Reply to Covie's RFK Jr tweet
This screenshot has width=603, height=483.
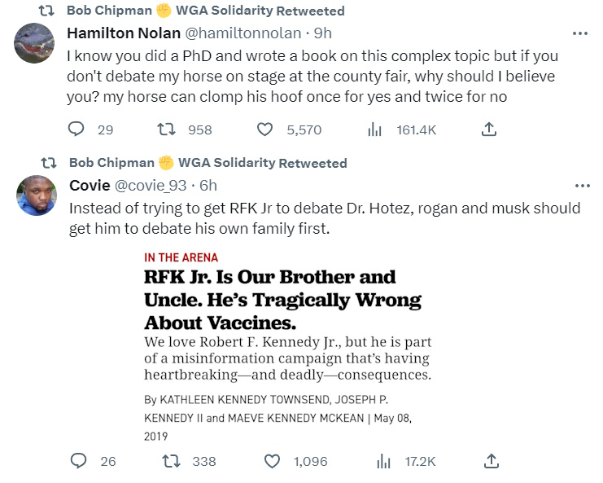78,461
